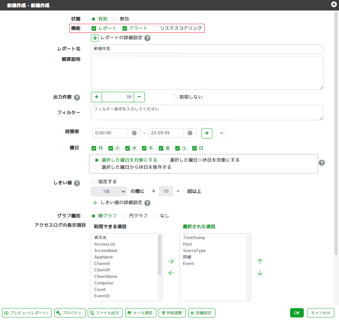Click ファイル出力 button
The width and height of the screenshot is (339, 320).
[105, 313]
